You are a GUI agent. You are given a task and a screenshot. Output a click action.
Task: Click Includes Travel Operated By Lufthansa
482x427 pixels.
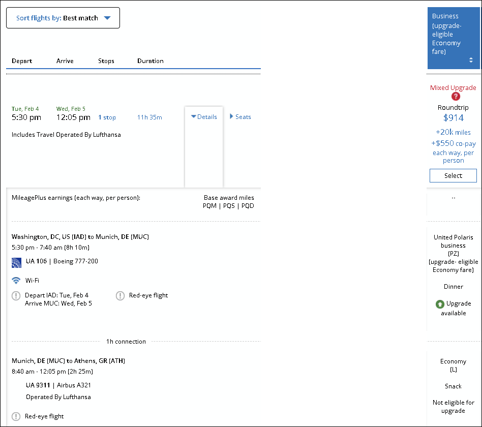66,135
